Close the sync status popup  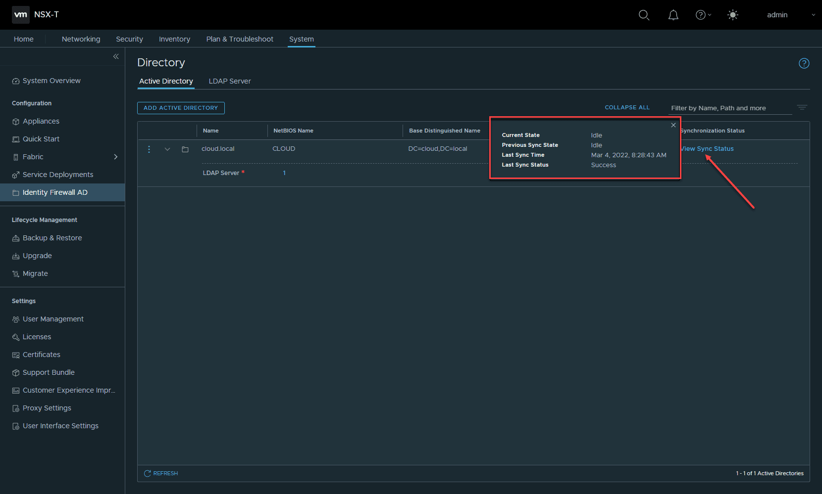click(673, 125)
